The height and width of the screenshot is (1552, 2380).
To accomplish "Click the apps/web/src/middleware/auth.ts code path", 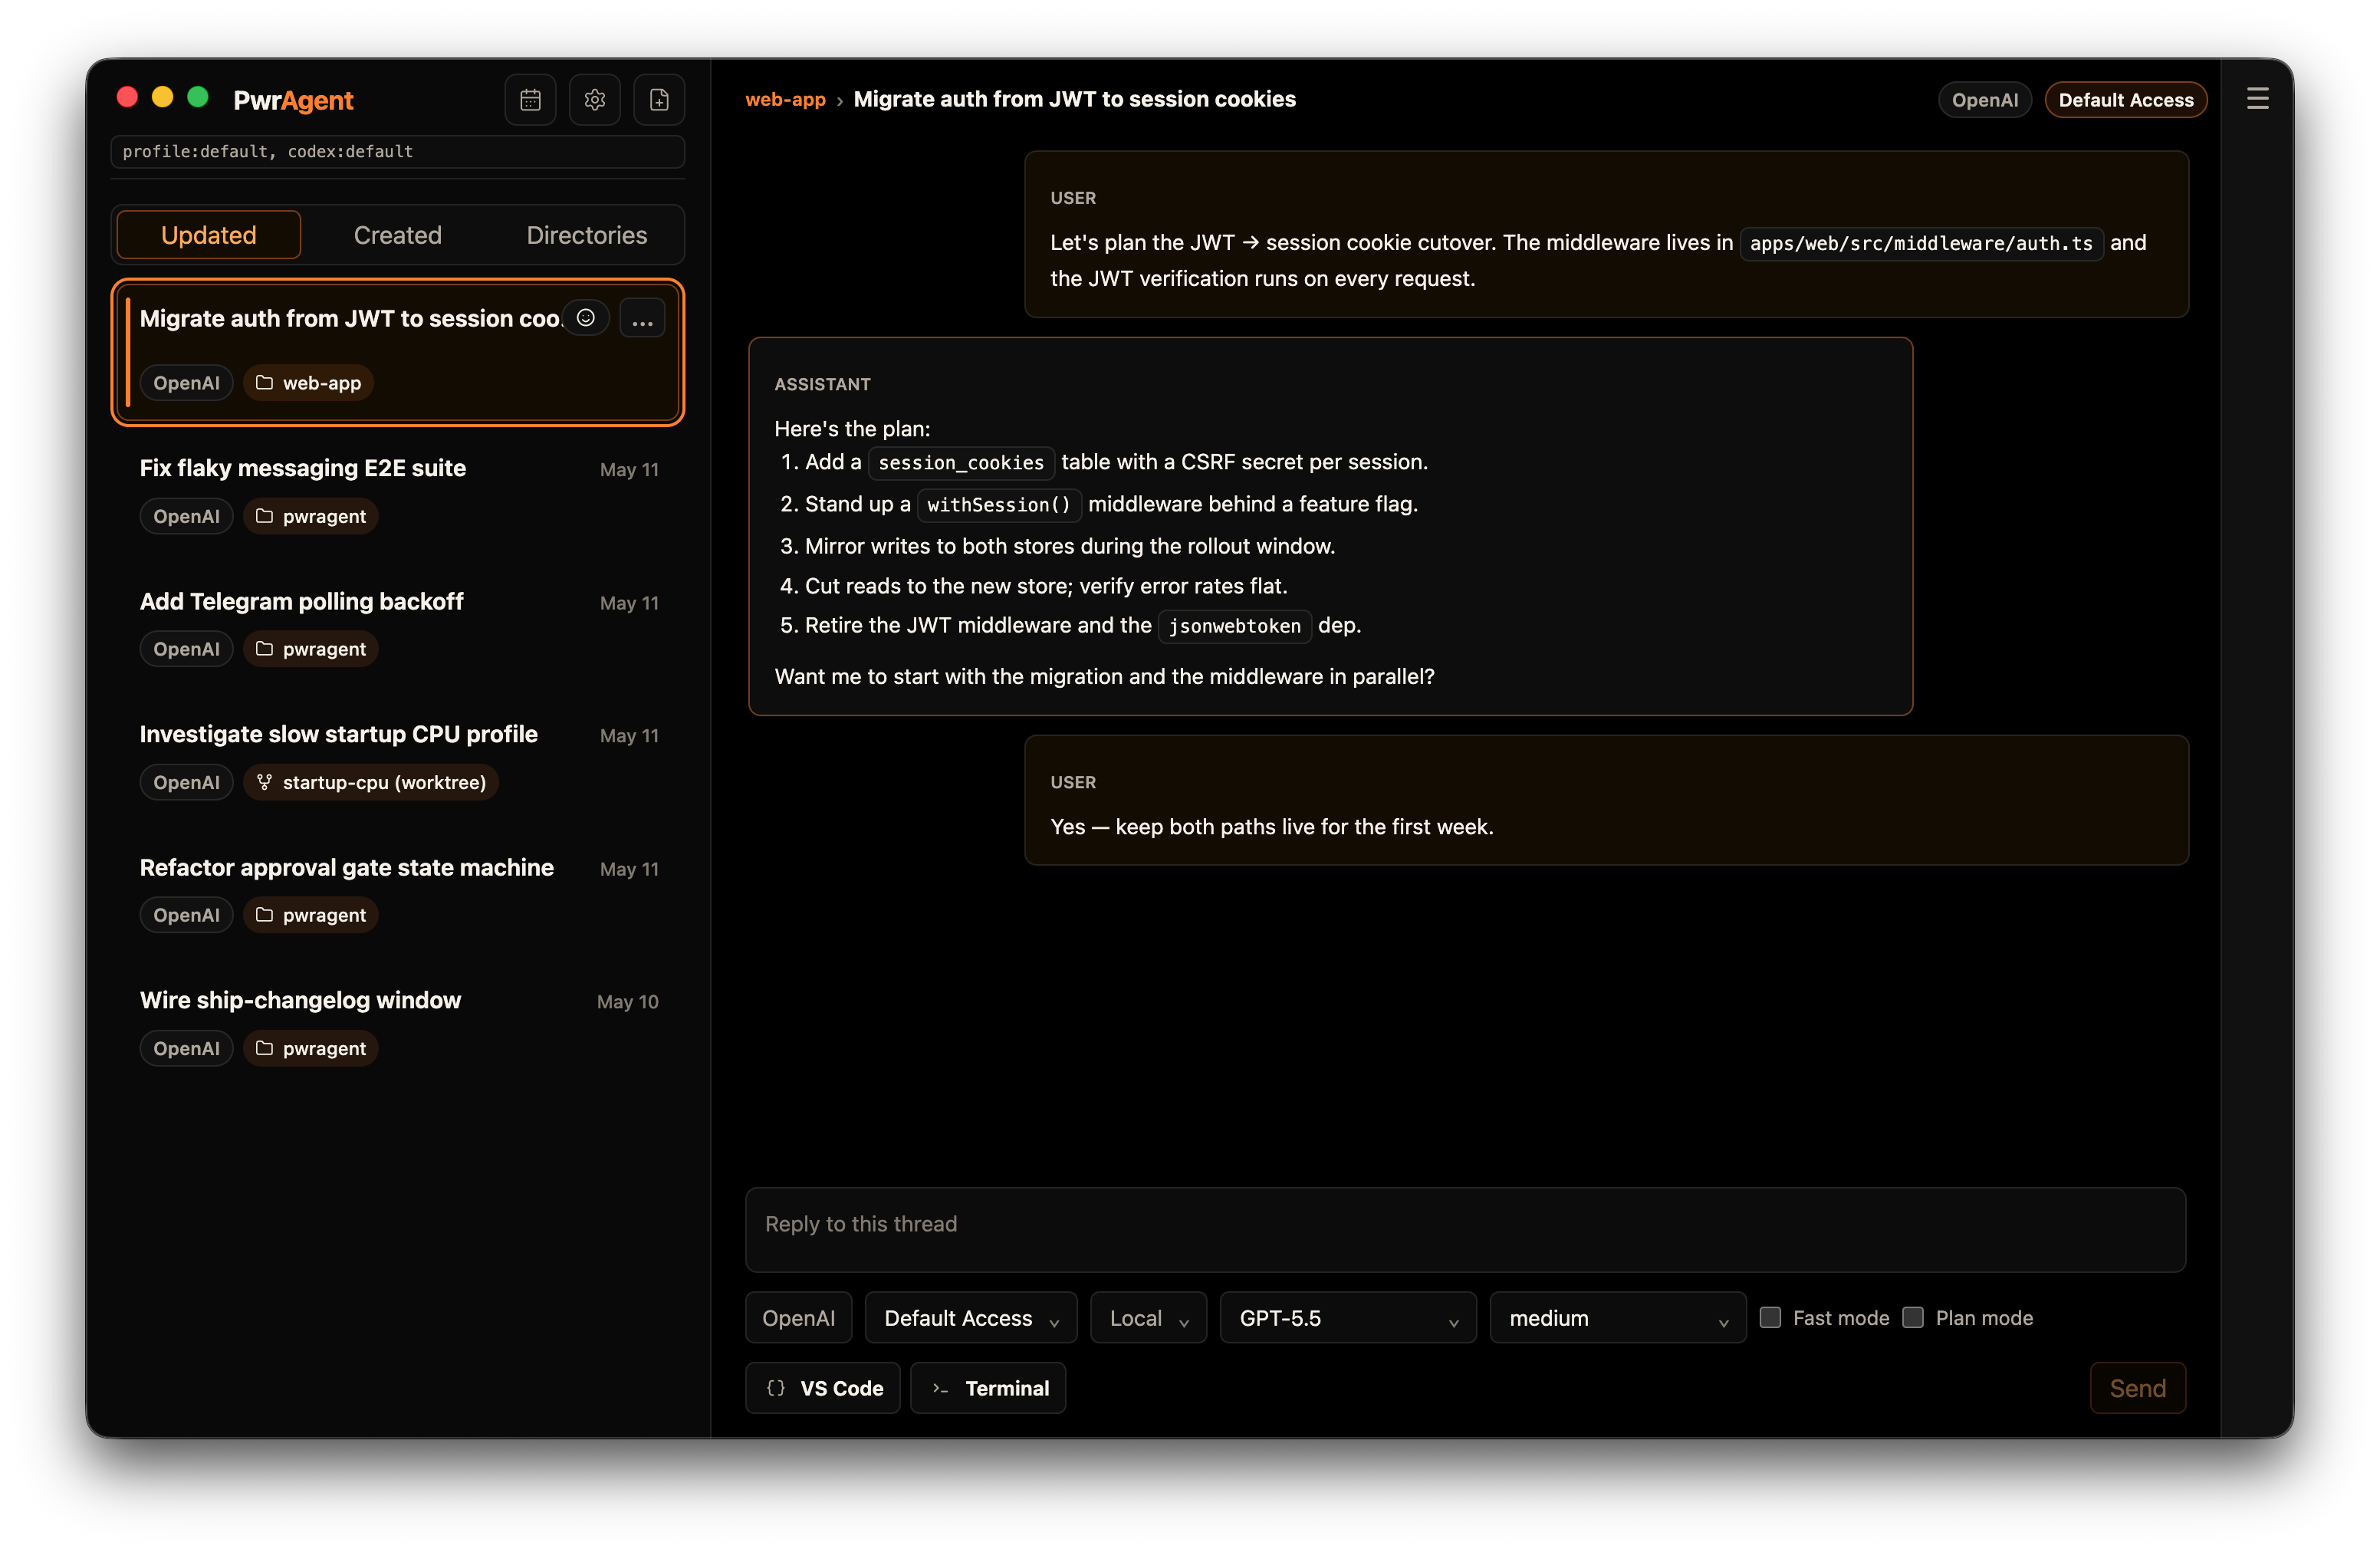I will coord(1921,243).
